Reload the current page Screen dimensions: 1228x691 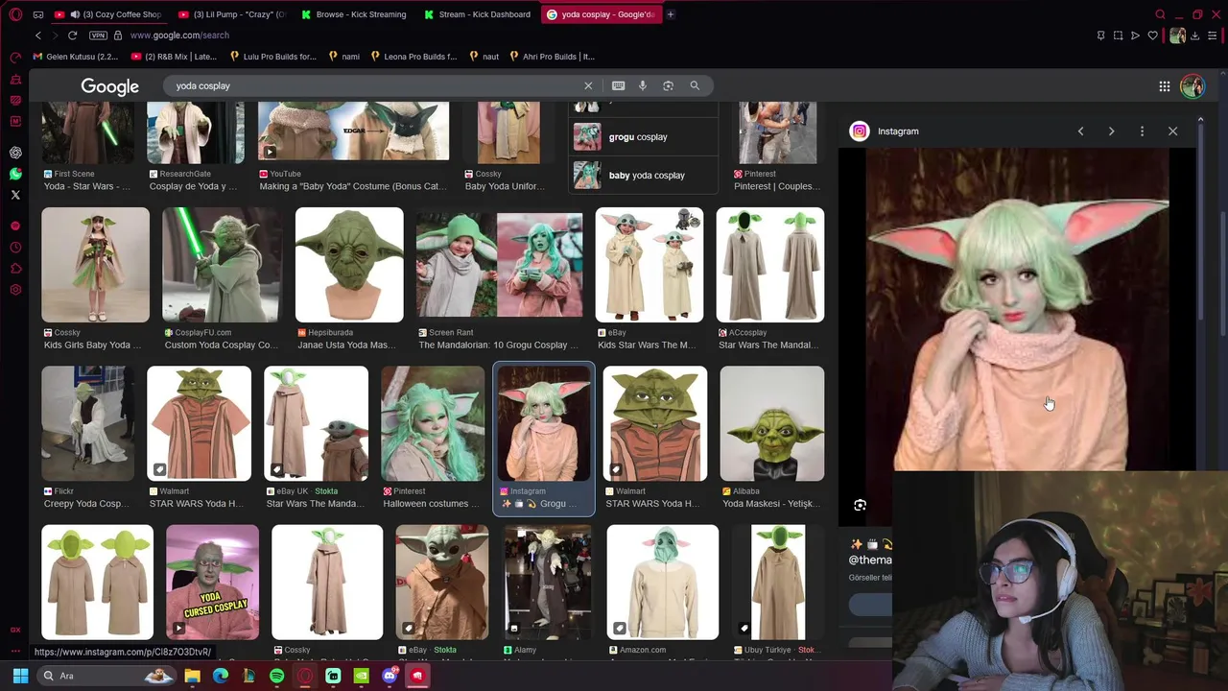tap(72, 36)
